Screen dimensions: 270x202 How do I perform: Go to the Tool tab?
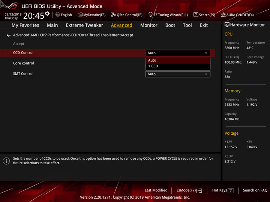click(187, 25)
